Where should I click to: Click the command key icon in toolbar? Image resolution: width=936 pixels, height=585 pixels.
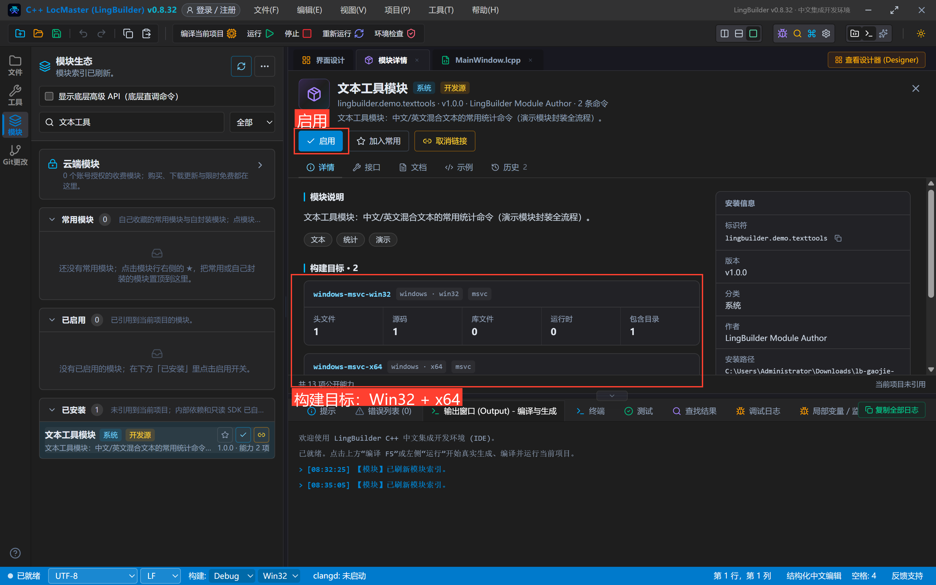[811, 33]
